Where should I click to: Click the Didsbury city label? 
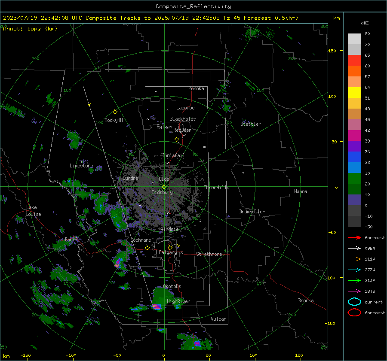point(162,192)
